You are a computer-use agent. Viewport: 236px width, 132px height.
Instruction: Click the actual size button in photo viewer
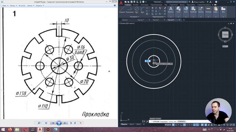[x=46, y=123]
